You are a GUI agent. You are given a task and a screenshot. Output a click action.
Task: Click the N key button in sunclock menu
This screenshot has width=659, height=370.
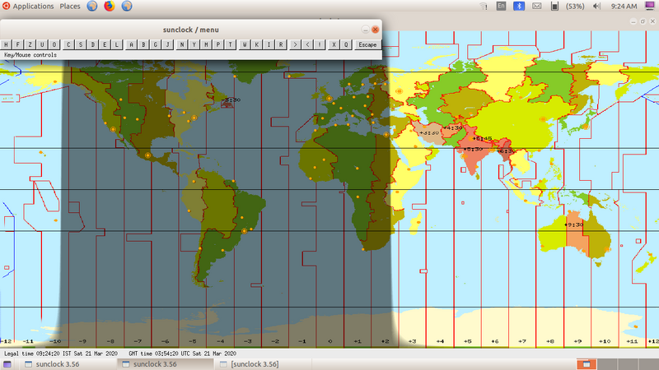(x=182, y=44)
